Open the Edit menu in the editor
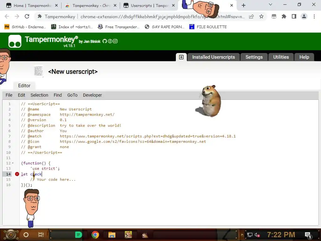Image resolution: width=321 pixels, height=241 pixels. point(21,95)
